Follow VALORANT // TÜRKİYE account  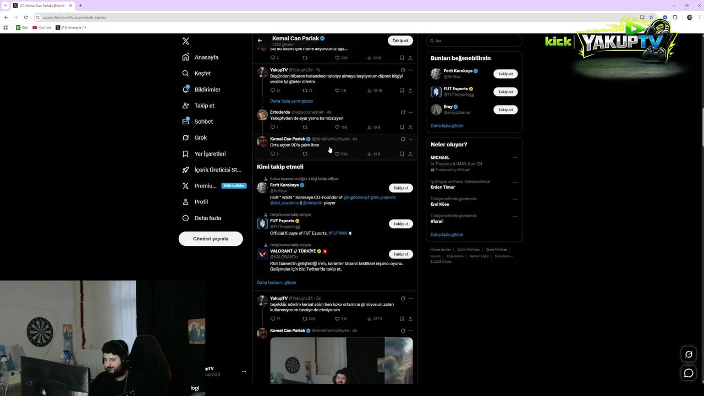[401, 254]
